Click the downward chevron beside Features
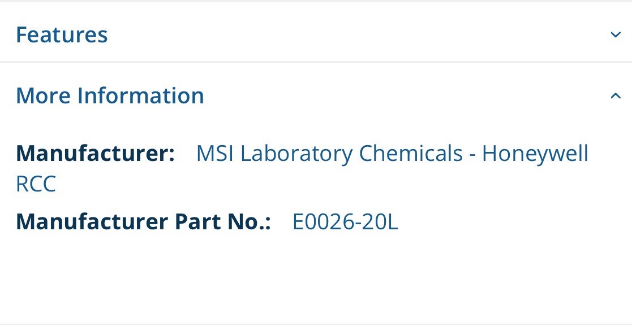632x327 pixels. [x=615, y=35]
